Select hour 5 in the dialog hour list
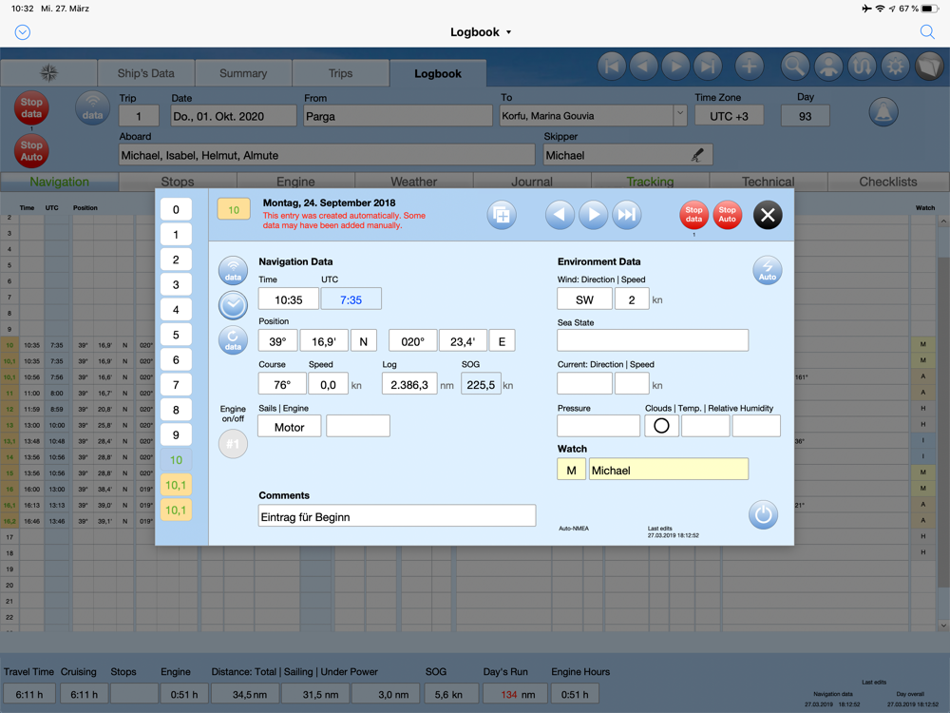950x713 pixels. tap(176, 335)
